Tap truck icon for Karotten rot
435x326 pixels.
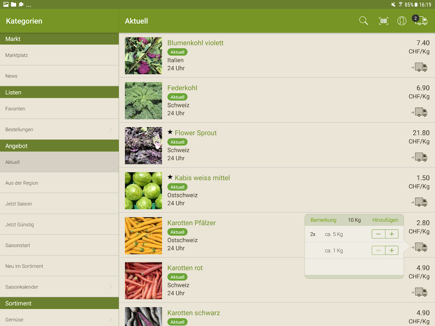coord(420,292)
